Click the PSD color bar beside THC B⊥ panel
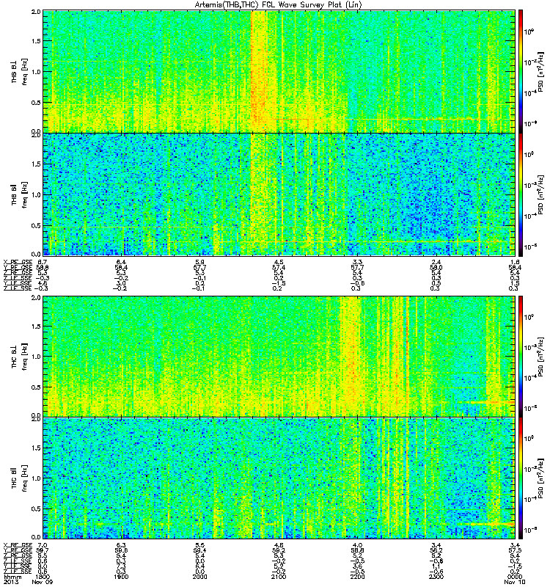 point(520,357)
